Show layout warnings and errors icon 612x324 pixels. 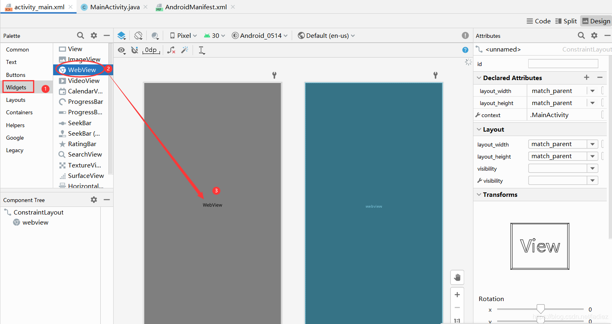pyautogui.click(x=465, y=35)
